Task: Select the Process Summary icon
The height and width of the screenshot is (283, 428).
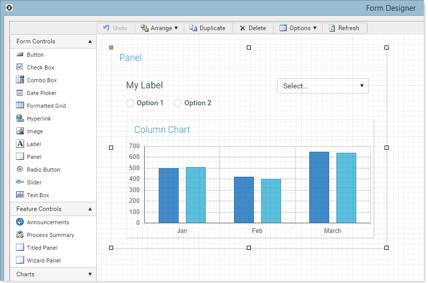Action: point(20,235)
